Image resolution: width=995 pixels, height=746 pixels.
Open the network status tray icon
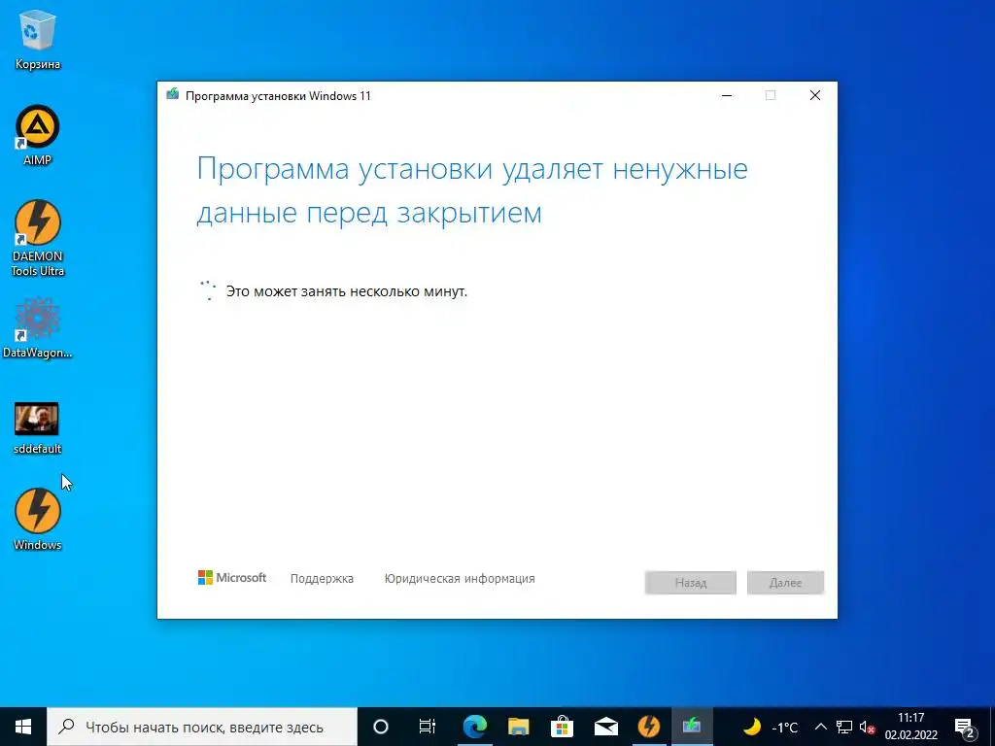click(x=844, y=727)
